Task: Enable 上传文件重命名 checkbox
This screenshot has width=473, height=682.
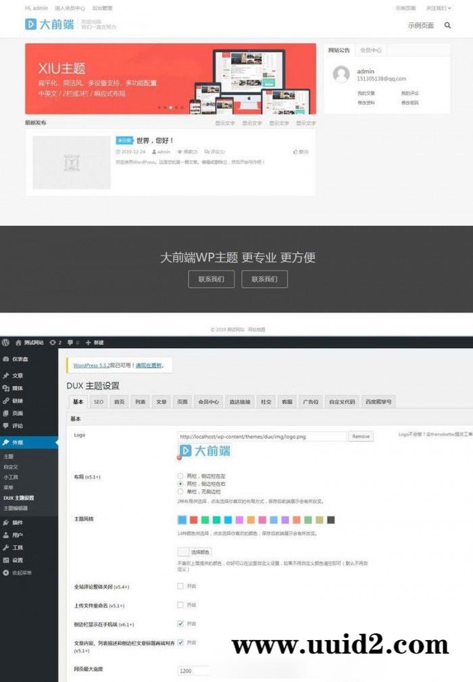Action: point(180,605)
